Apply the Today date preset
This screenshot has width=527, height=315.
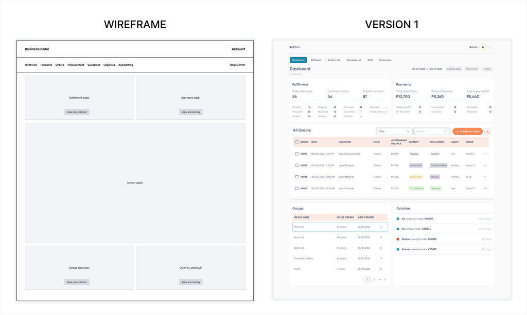(487, 69)
